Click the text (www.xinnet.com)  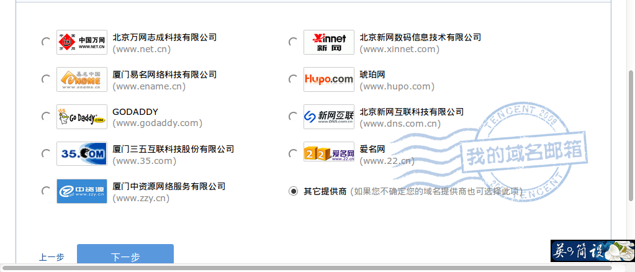point(399,50)
